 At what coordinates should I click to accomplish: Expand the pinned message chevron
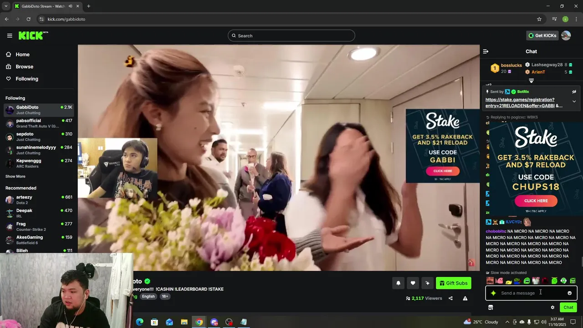574,102
